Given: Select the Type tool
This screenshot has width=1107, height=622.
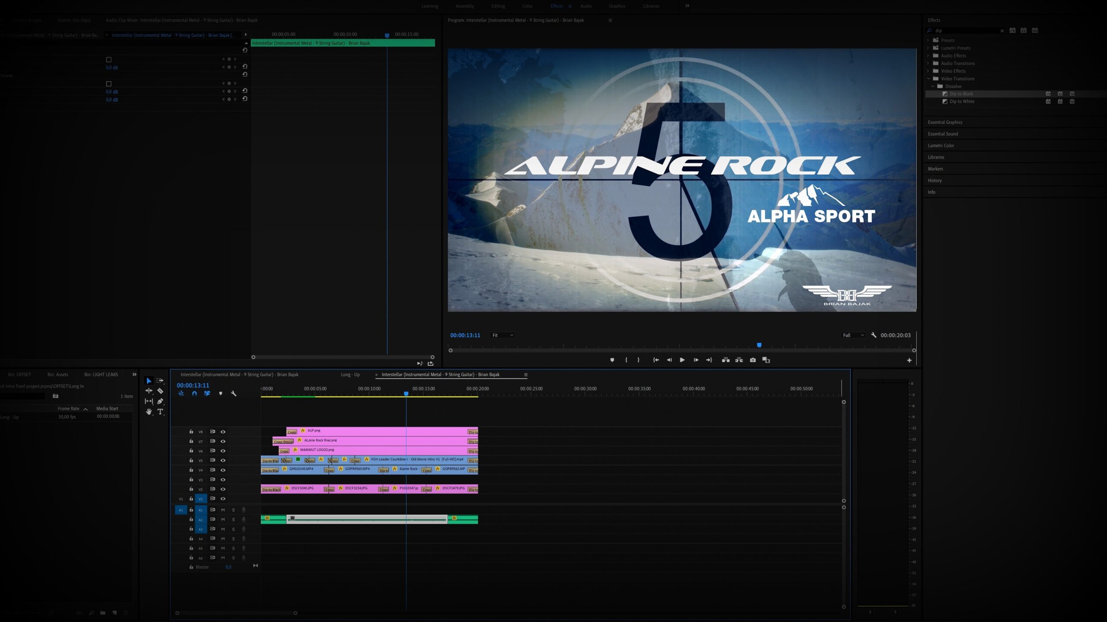Looking at the screenshot, I should pyautogui.click(x=160, y=412).
